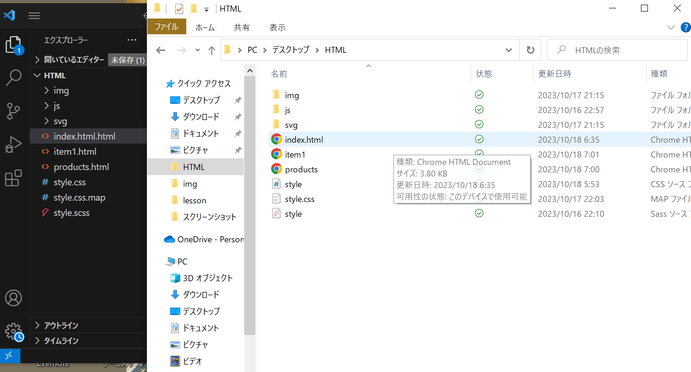Click the back navigation arrow in Explorer
Screen dimensions: 691x372
160,50
